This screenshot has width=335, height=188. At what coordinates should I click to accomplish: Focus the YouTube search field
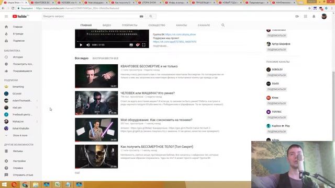point(91,16)
